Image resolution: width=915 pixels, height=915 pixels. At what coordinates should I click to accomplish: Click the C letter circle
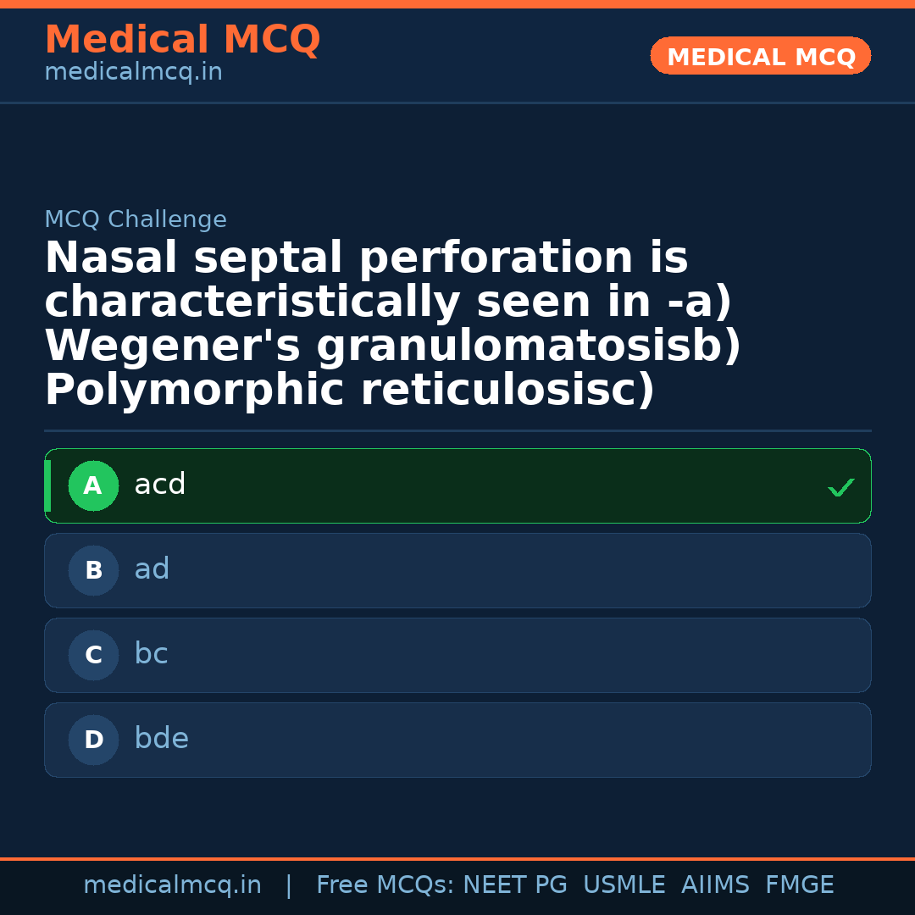[93, 656]
